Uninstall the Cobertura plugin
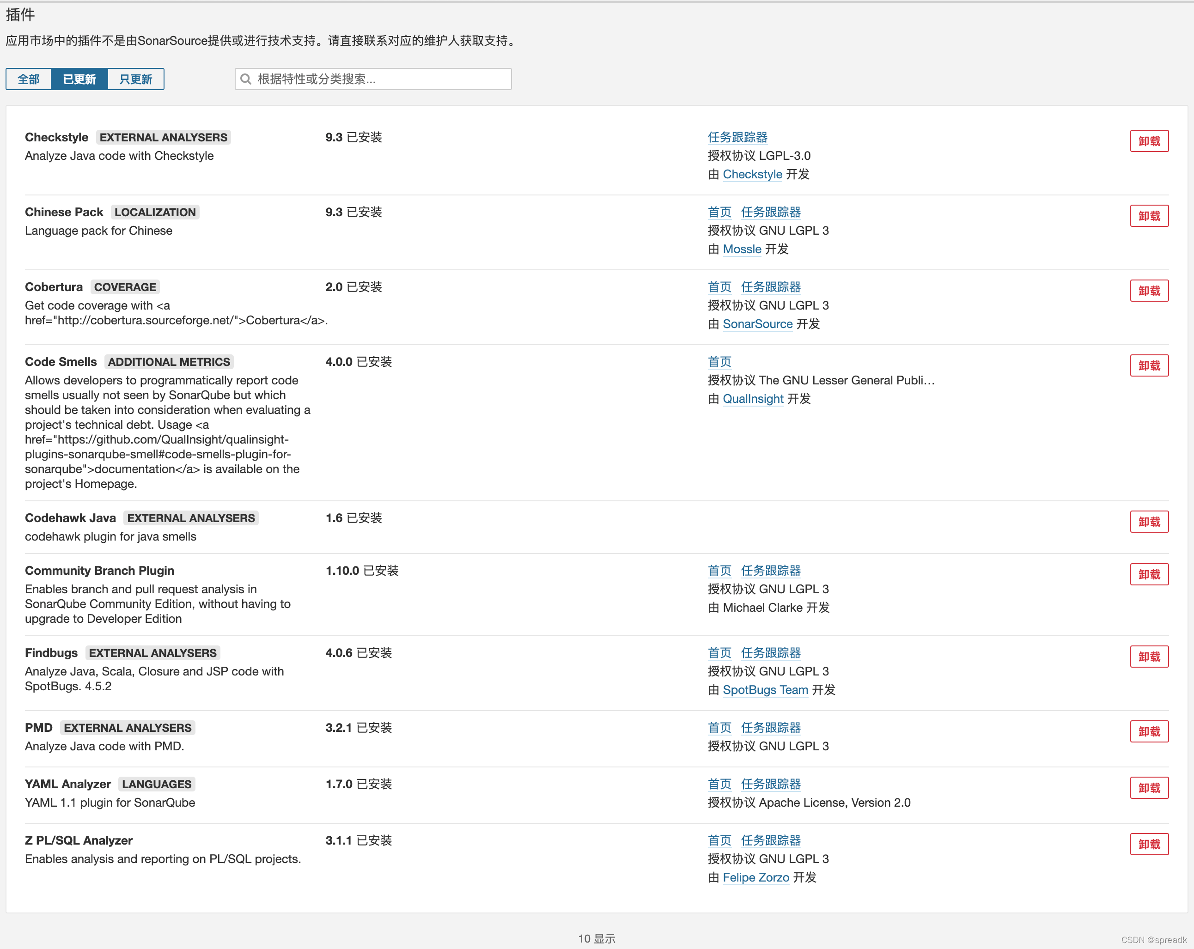This screenshot has height=949, width=1194. coord(1149,291)
